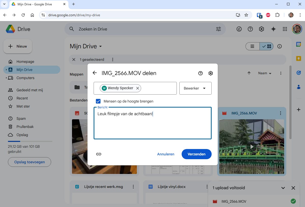This screenshot has height=207, width=305.
Task: Click the Nieuw button
Action: 18,46
